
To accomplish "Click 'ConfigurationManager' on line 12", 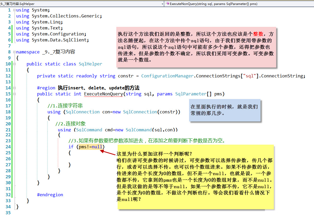I will (167, 76).
